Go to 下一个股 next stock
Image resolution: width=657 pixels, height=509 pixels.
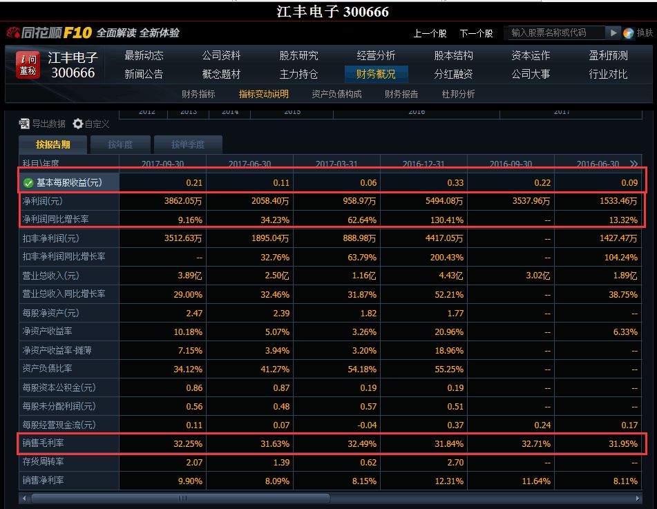477,34
